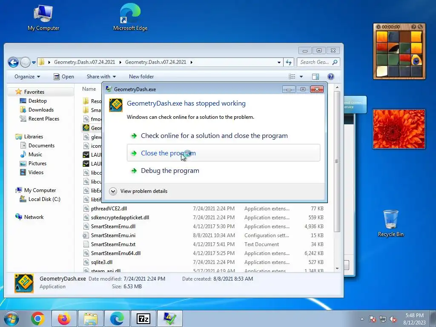The width and height of the screenshot is (436, 327).
Task: Open the view options dropdown arrow
Action: [x=301, y=77]
